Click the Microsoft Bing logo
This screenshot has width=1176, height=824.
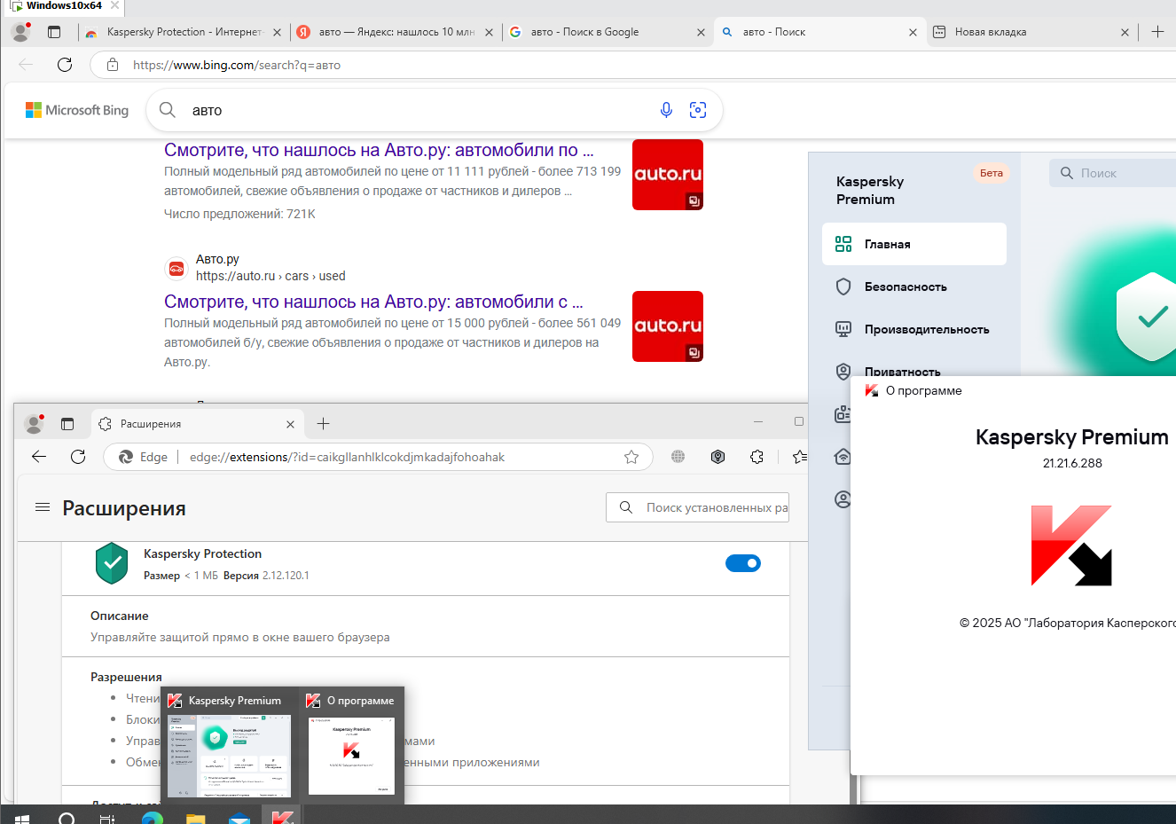(x=77, y=110)
